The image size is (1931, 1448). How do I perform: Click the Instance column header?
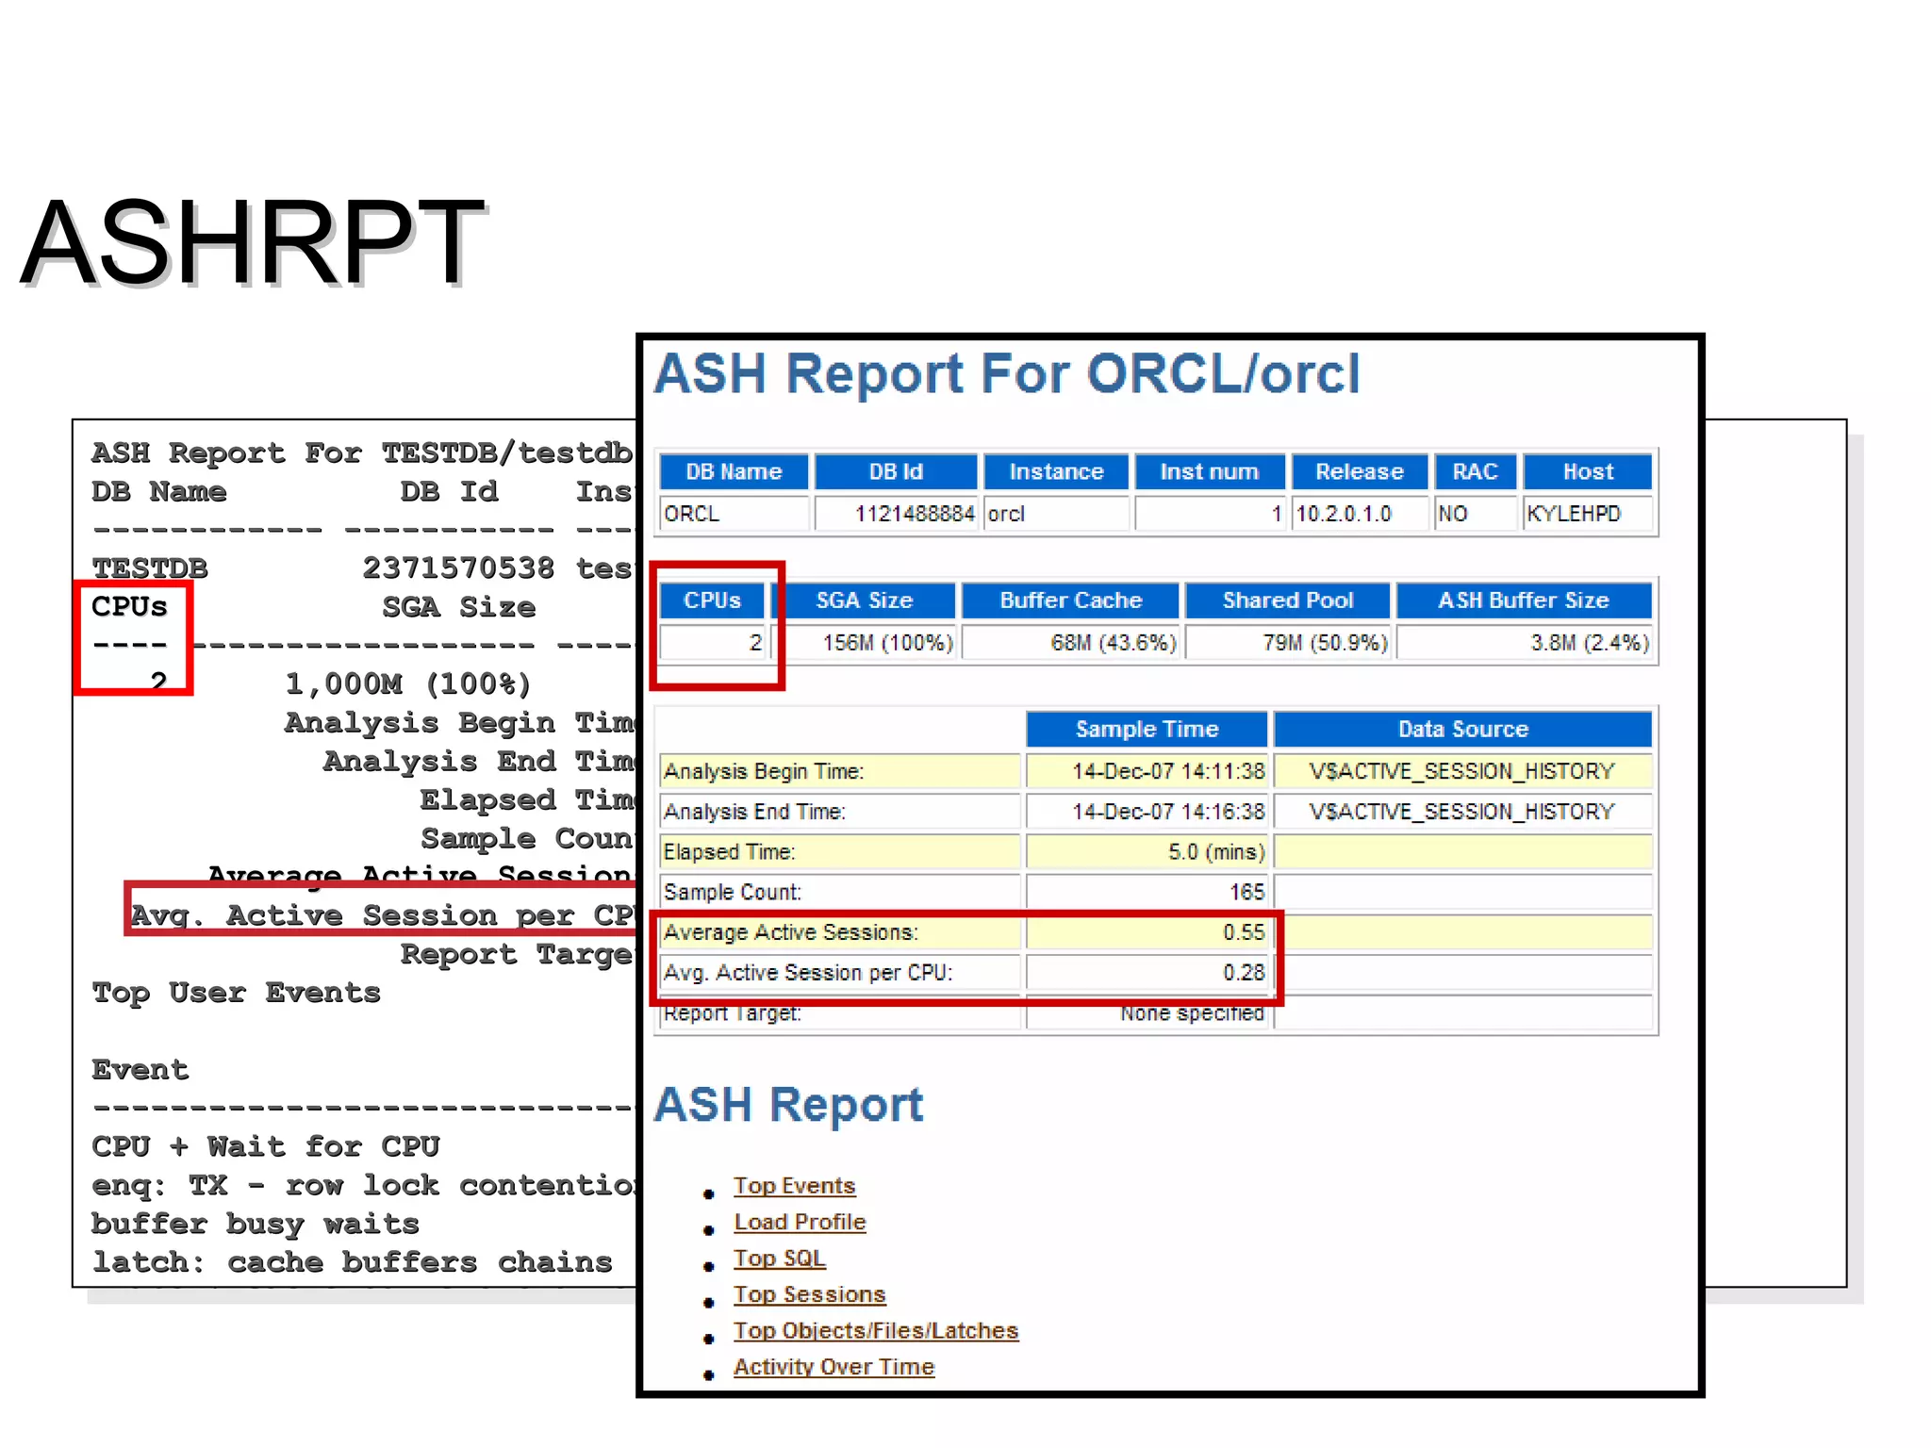point(1056,471)
